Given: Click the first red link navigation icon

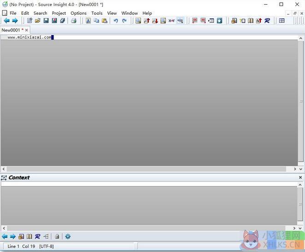Looking at the screenshot, I should click(x=195, y=20).
